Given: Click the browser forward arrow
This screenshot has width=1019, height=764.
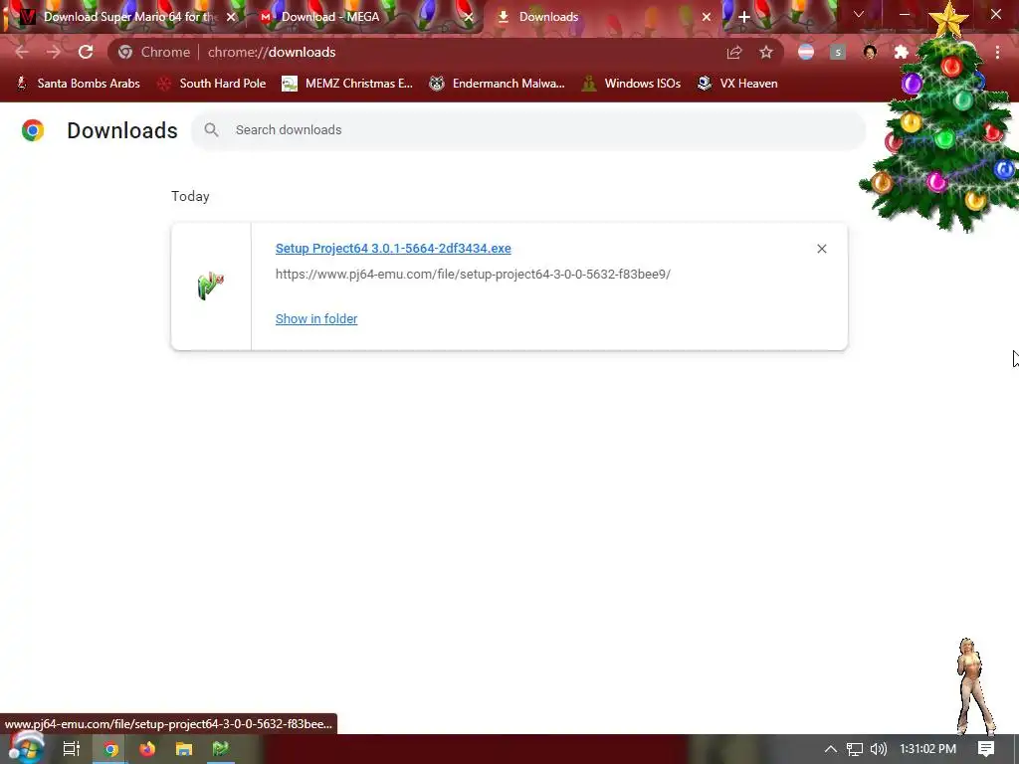Looking at the screenshot, I should click(x=54, y=52).
